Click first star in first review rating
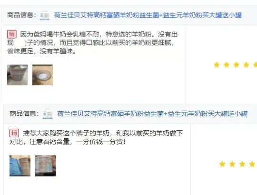Viewport: 257px width, 195px height. pos(217,65)
